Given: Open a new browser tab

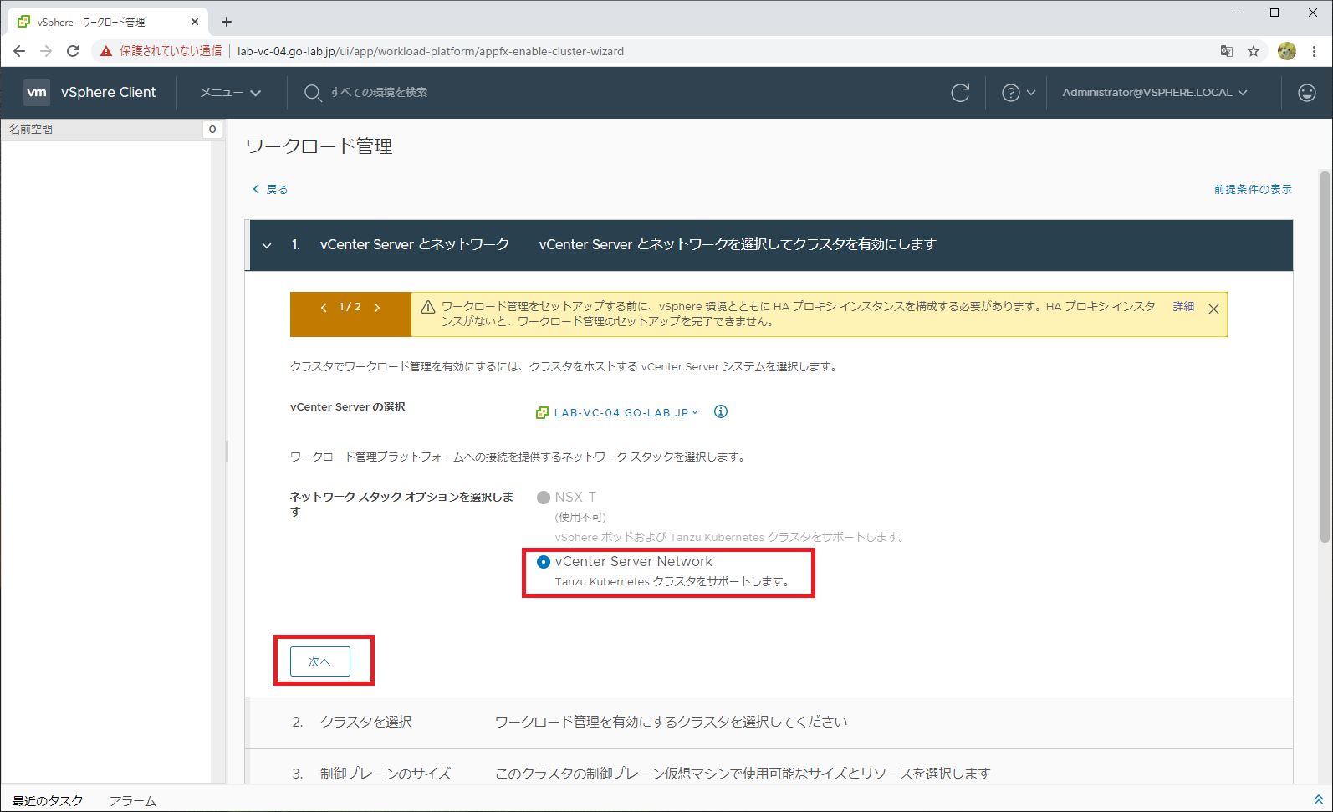Looking at the screenshot, I should coord(227,22).
